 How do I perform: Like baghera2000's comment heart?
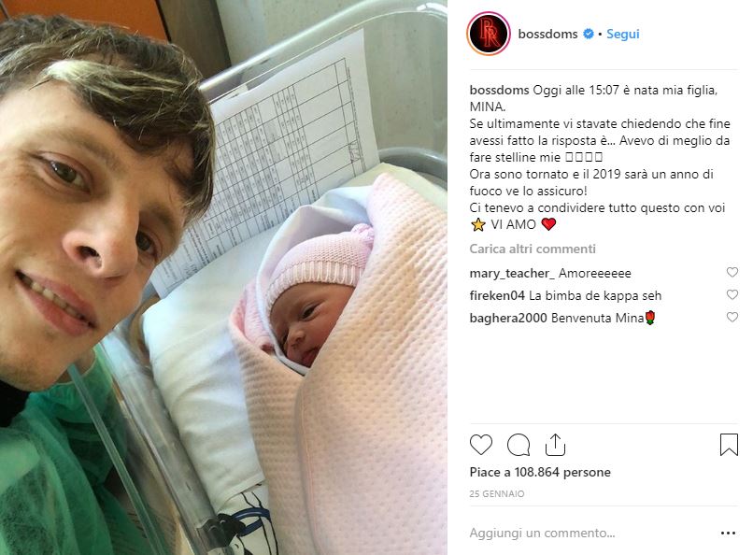[x=732, y=317]
